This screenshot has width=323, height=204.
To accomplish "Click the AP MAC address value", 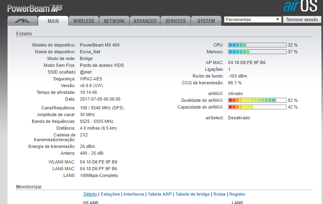I will point(247,62).
